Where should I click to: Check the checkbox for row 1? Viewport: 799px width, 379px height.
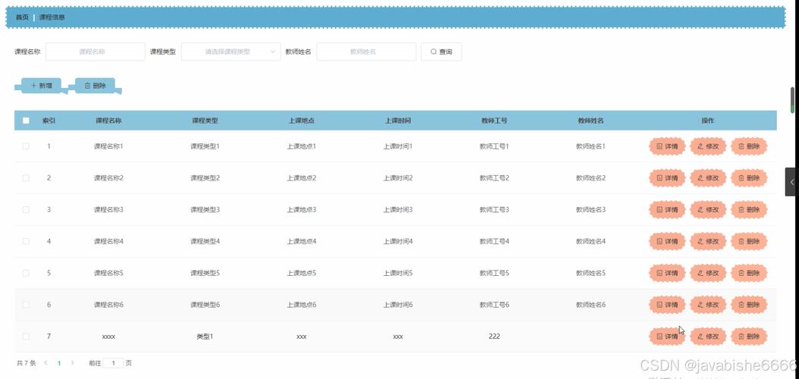(x=26, y=146)
